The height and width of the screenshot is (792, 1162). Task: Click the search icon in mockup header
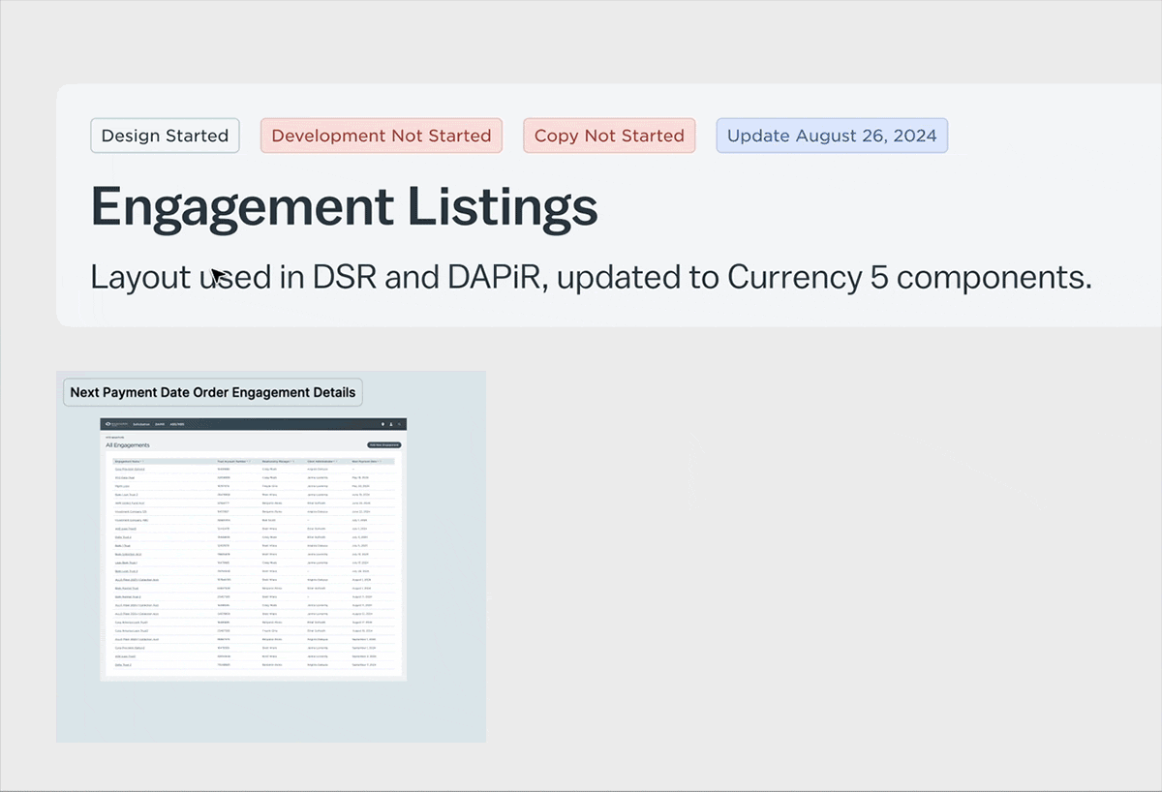(399, 424)
